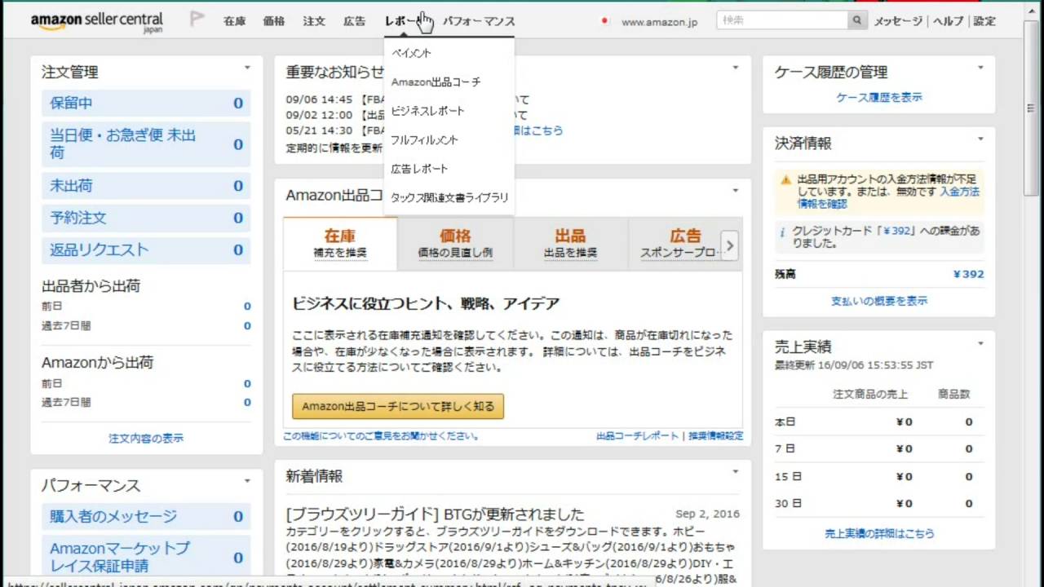
Task: Click the info icon beside クレジットカード notice
Action: click(782, 232)
